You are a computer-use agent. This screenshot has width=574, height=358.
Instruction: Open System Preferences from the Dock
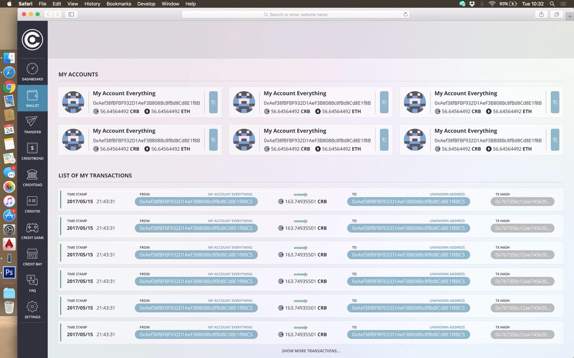click(9, 230)
